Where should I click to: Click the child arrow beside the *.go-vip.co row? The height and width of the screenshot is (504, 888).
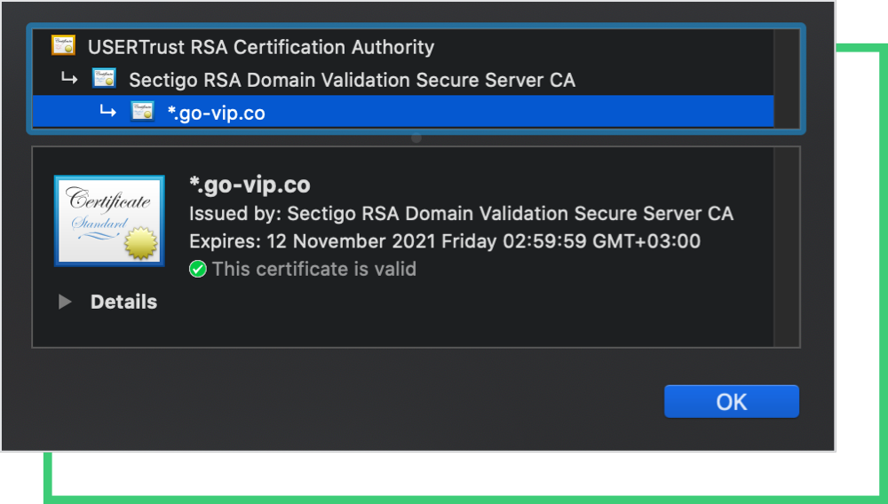click(x=107, y=112)
